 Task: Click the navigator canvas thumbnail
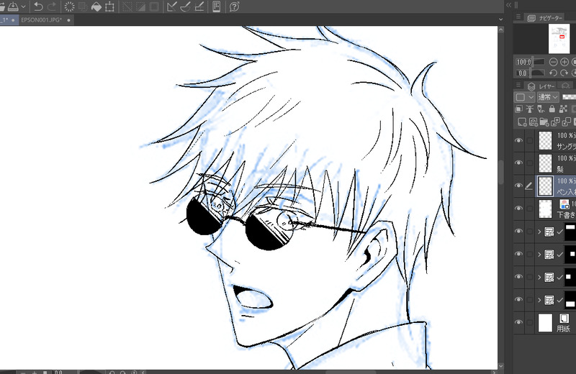[x=559, y=39]
